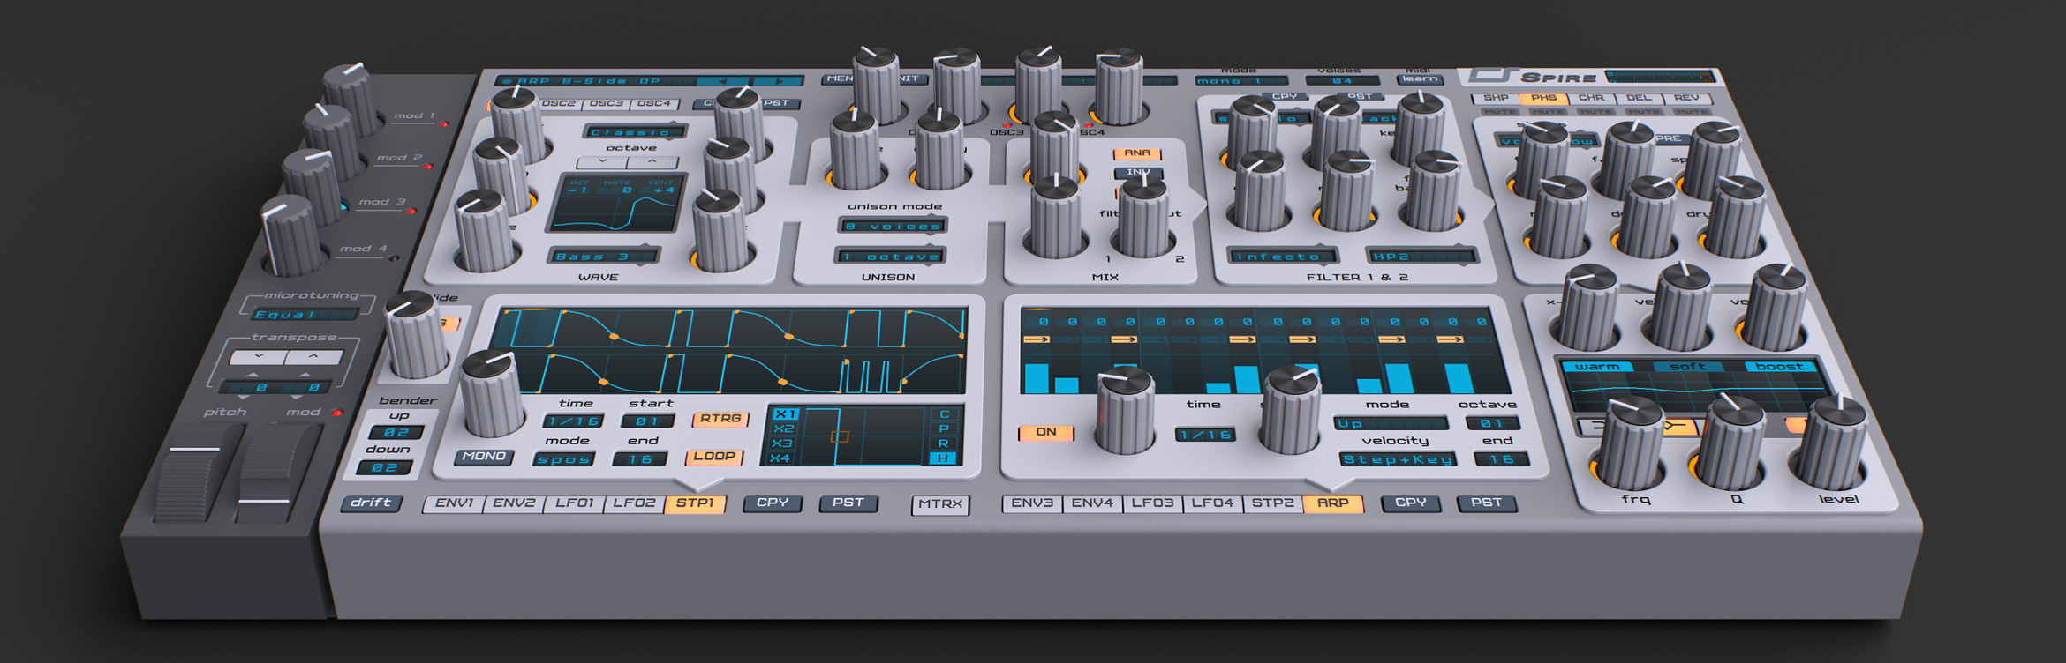Open the Bass 3 wave dropdown
This screenshot has height=663, width=2066.
pyautogui.click(x=604, y=257)
